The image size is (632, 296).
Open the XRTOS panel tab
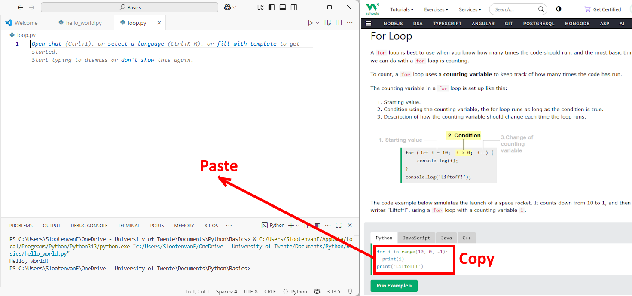click(x=211, y=226)
